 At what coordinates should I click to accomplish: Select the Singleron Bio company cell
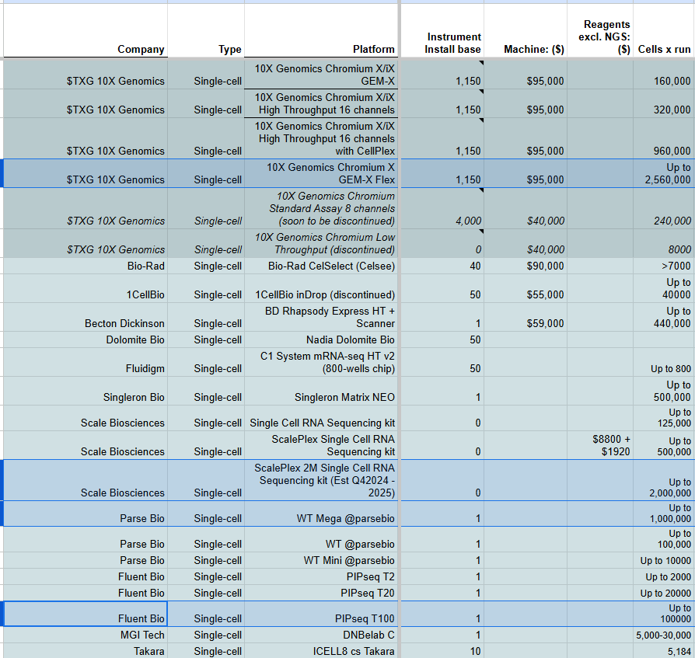click(x=86, y=392)
